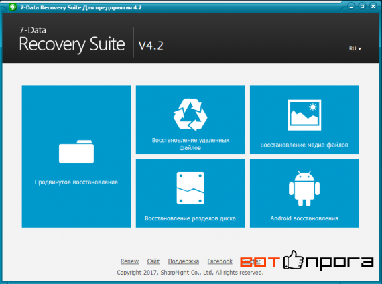The height and width of the screenshot is (284, 382).
Task: Click the Восстановление разделов диска label
Action: [x=190, y=218]
